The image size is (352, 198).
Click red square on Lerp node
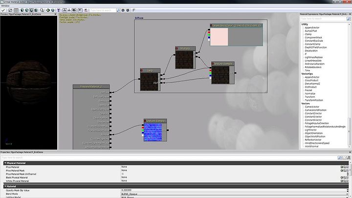coord(141,70)
